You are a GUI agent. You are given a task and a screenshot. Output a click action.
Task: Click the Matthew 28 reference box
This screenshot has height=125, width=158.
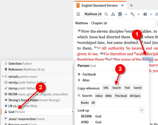coord(93,14)
